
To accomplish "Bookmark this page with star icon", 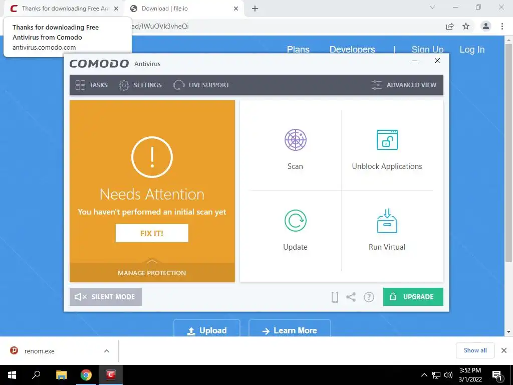I will pyautogui.click(x=466, y=26).
